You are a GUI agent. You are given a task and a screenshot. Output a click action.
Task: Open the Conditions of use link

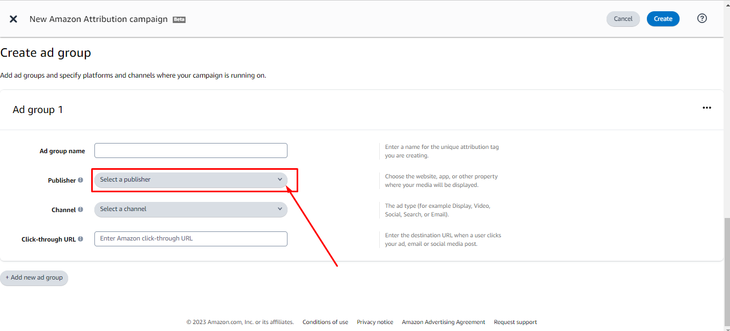(x=325, y=322)
